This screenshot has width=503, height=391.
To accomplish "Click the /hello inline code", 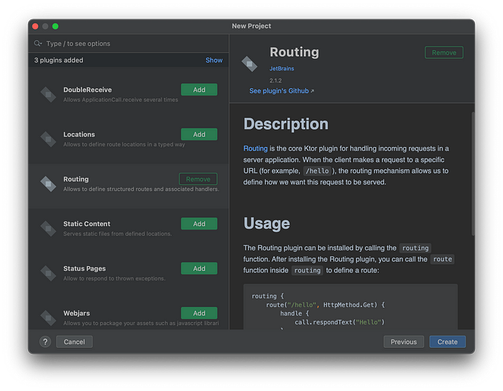I will [x=317, y=171].
